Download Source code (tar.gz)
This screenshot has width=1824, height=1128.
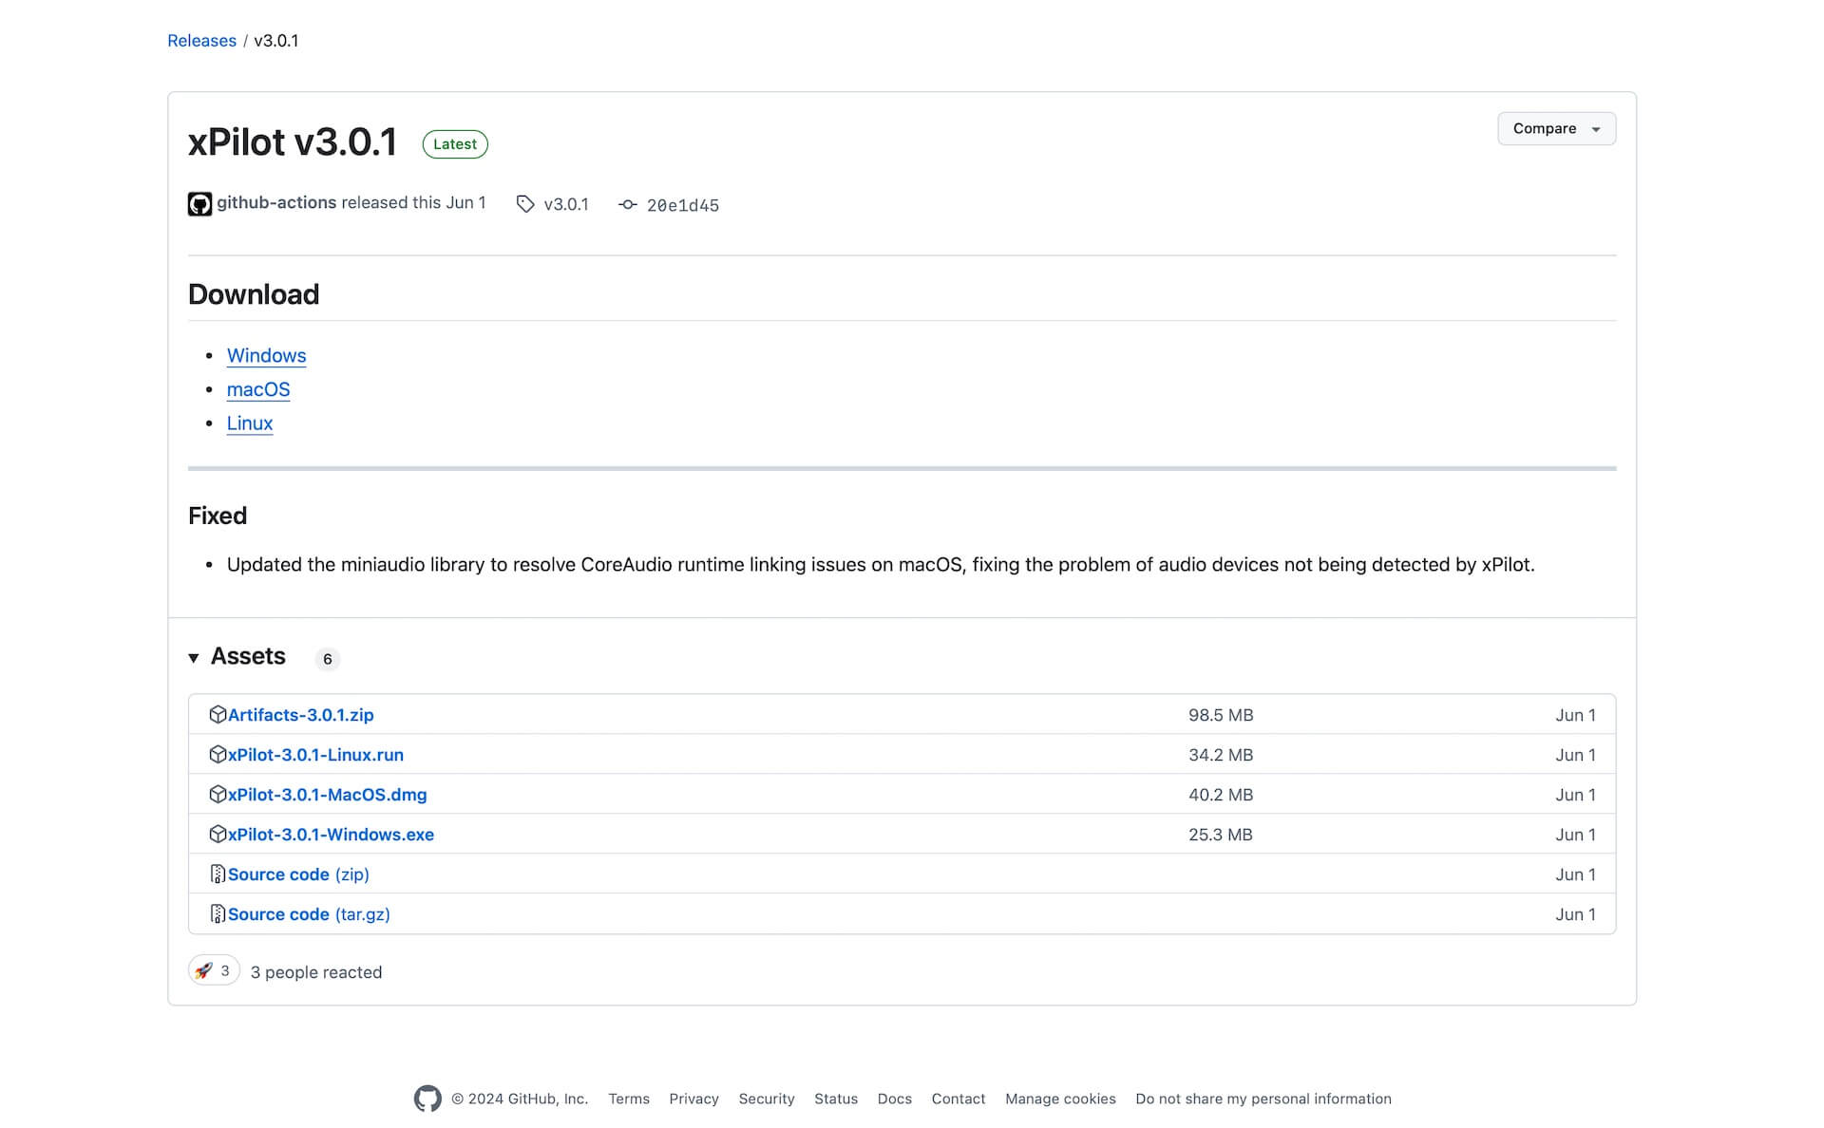[309, 914]
